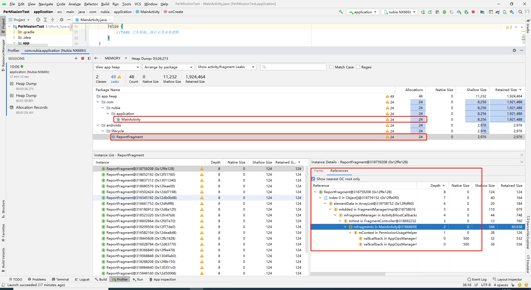
Task: Uncheck Show nearest GC root only
Action: (x=313, y=179)
